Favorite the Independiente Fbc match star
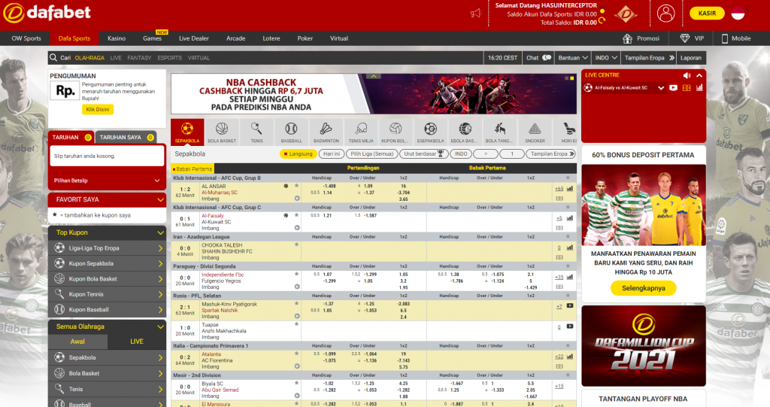 pos(296,274)
